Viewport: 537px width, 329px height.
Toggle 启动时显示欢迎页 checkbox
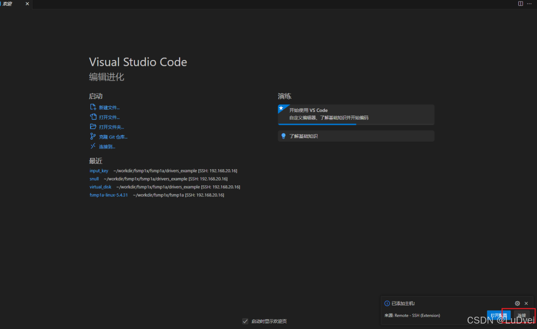(245, 321)
